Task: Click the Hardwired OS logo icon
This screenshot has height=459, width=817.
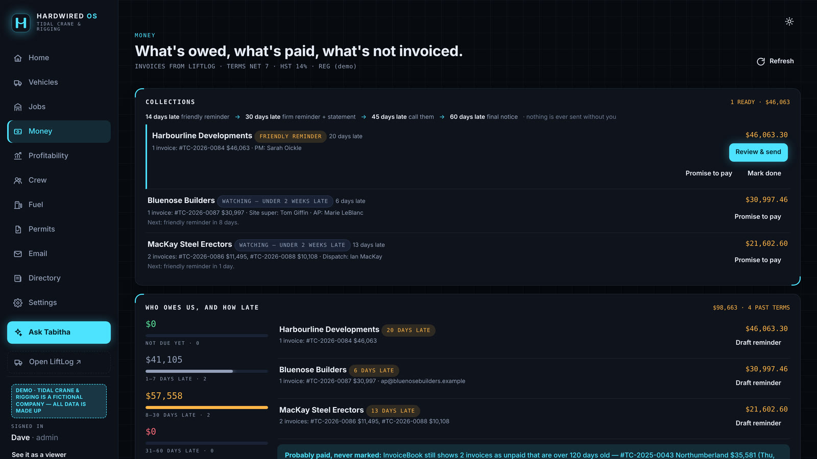Action: 21,22
